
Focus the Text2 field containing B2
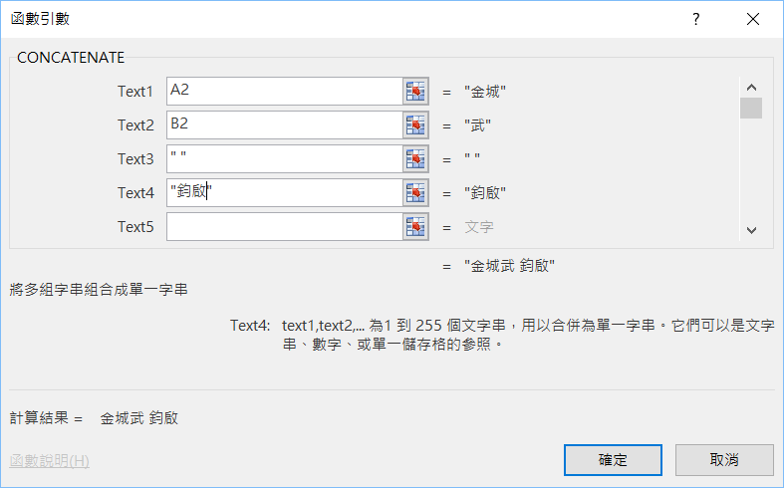284,125
